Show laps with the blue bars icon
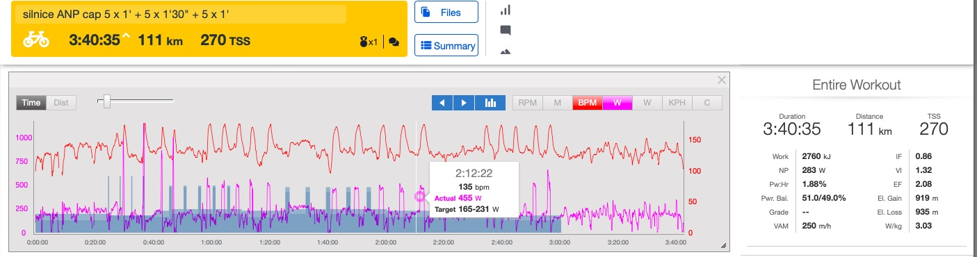The height and width of the screenshot is (257, 977). coord(491,103)
